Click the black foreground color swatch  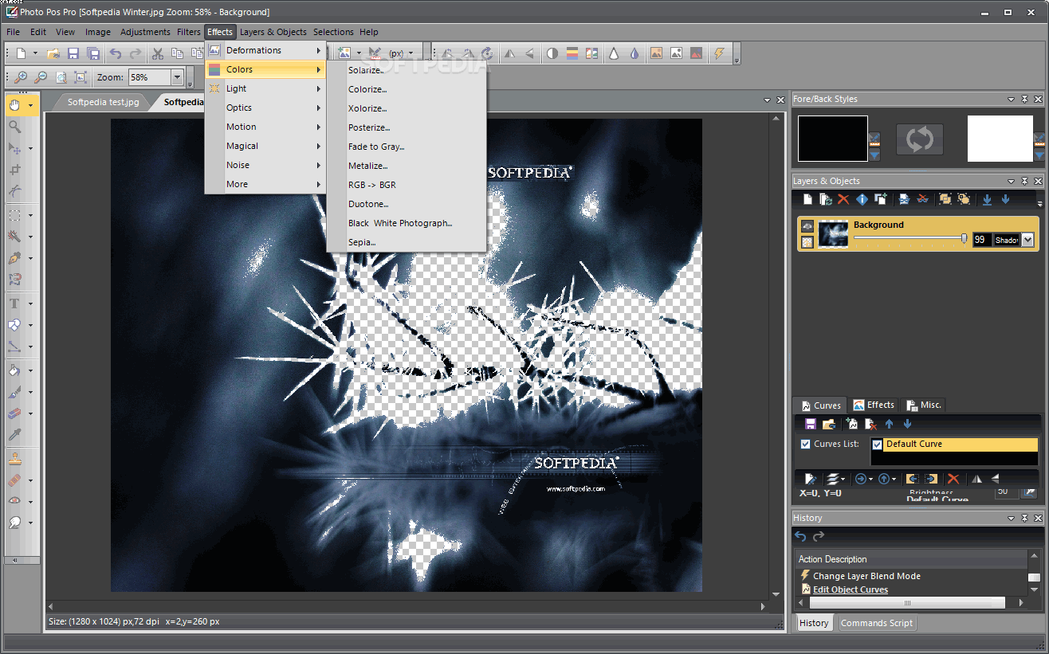(x=833, y=139)
